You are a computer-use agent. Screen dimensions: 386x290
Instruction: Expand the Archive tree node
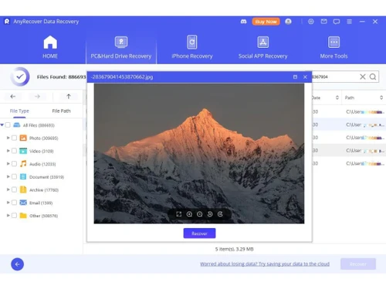tap(8, 189)
